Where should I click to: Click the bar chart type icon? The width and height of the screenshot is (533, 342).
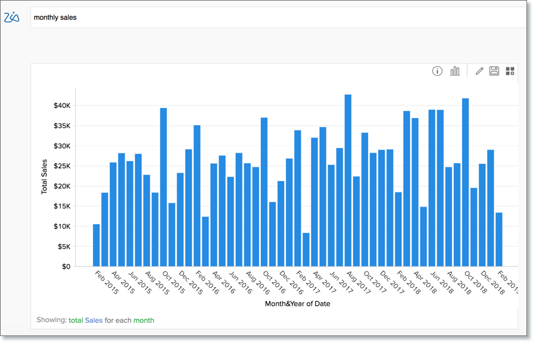455,71
